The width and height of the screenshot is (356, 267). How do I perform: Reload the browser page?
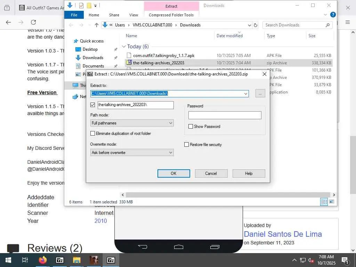coord(33,22)
